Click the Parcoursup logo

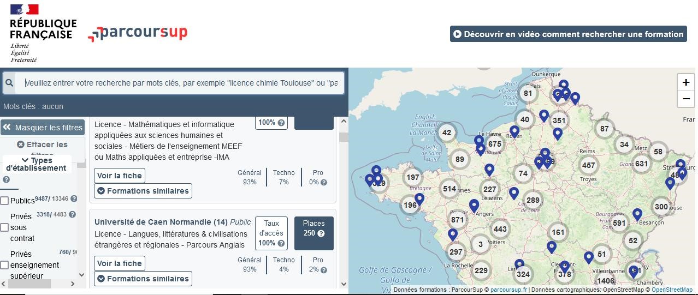(x=138, y=33)
